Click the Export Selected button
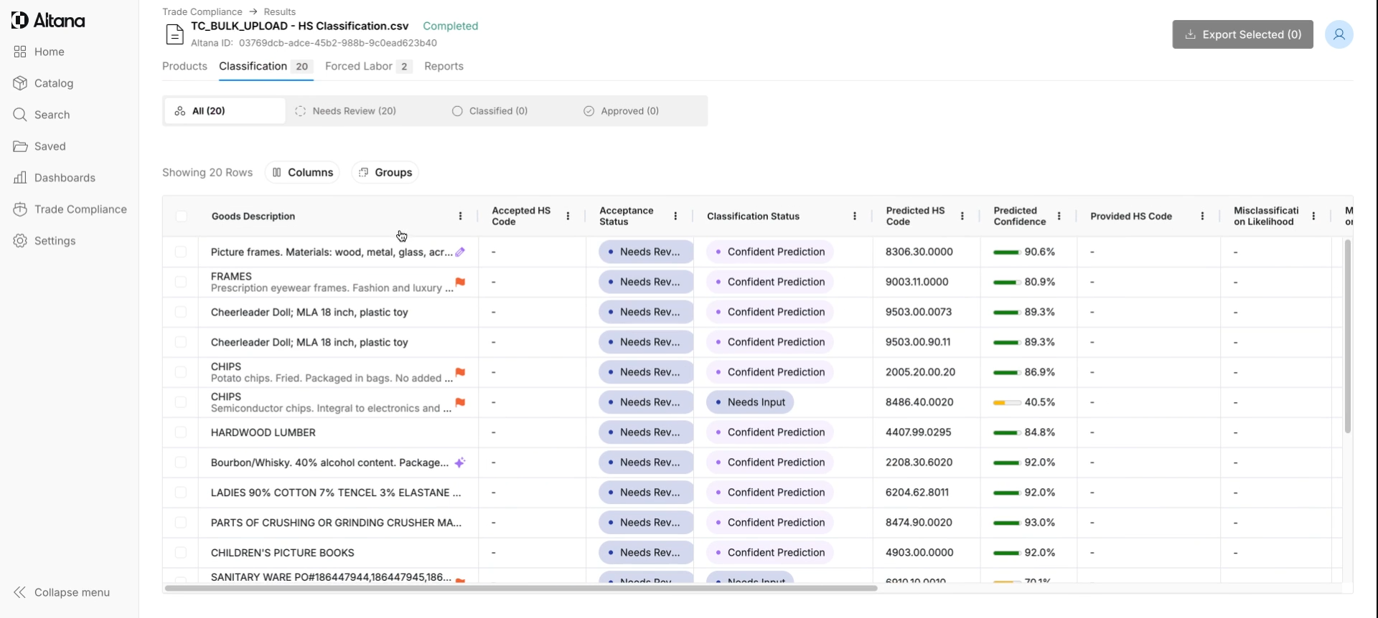Viewport: 1378px width, 618px height. pyautogui.click(x=1242, y=34)
